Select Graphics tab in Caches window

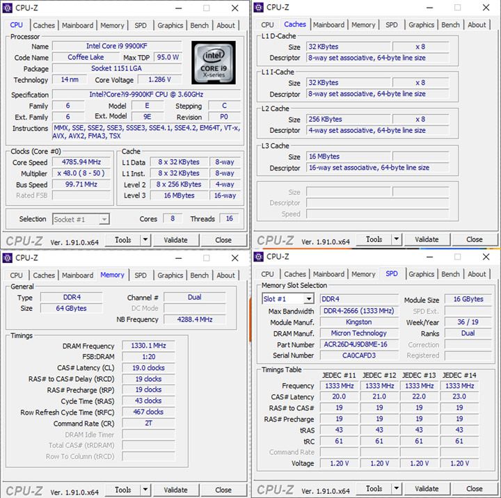click(x=422, y=24)
